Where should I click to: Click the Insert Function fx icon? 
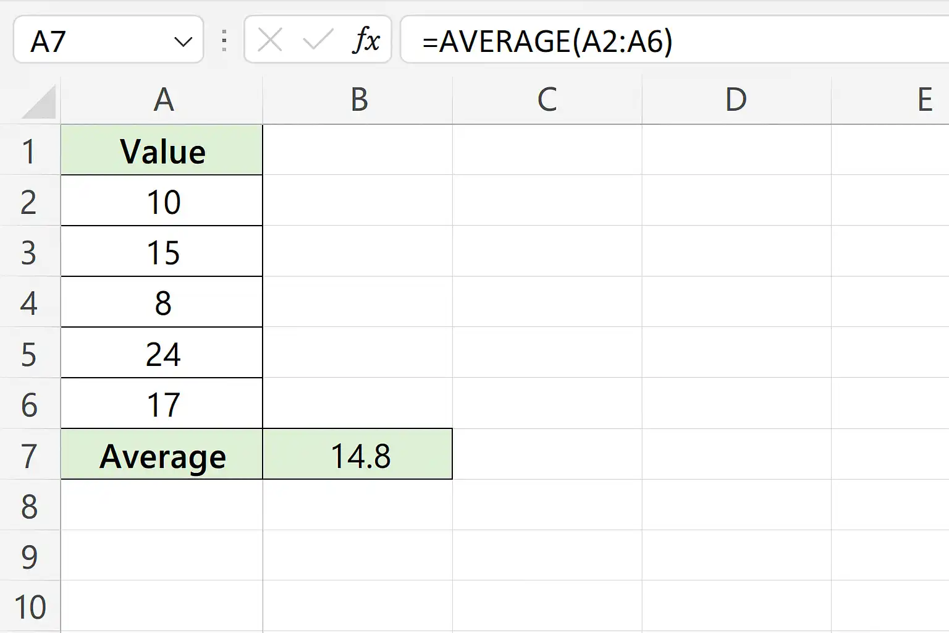(x=366, y=41)
